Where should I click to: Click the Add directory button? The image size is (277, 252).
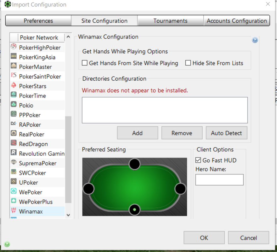138,133
